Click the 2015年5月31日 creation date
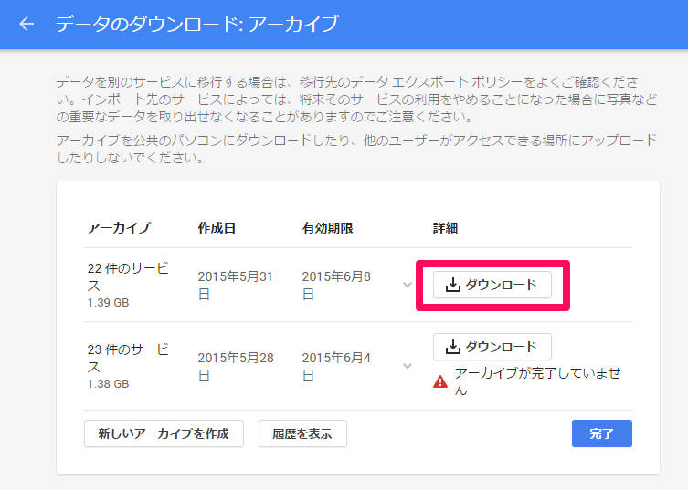688x490 pixels. click(236, 285)
